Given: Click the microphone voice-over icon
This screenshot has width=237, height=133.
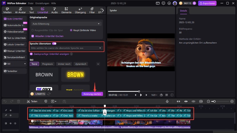Looking at the screenshot, I should pos(167,101).
